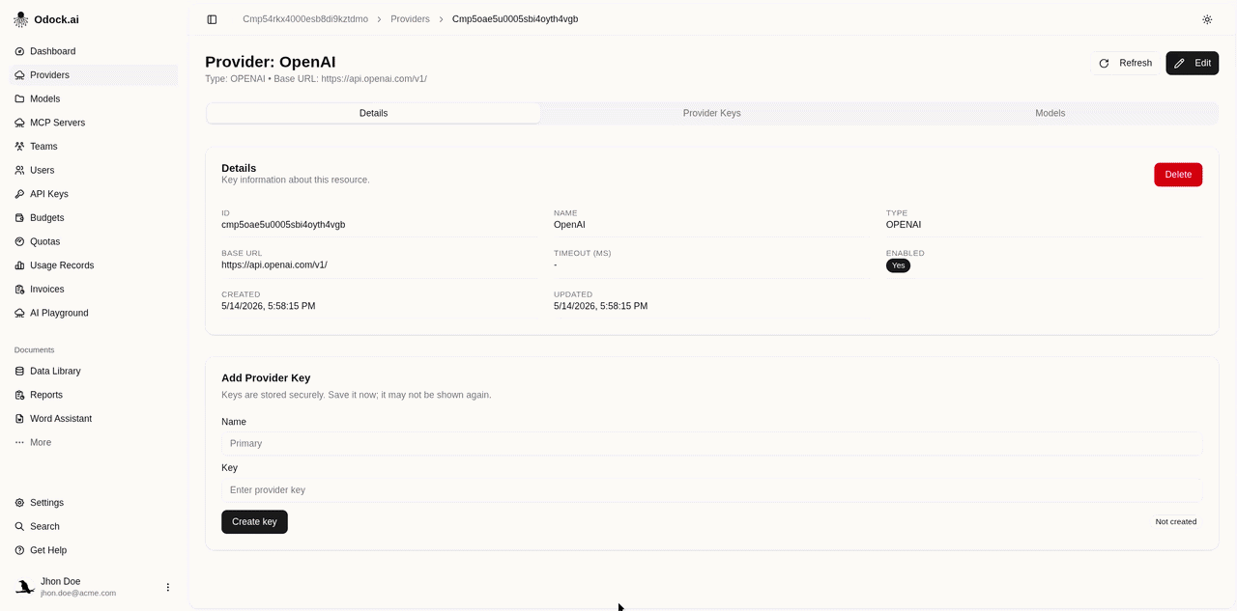1237x611 pixels.
Task: Switch to the Models tab
Action: pos(1050,113)
